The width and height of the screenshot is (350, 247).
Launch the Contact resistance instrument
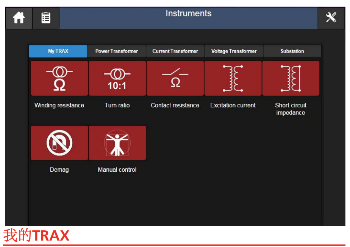pos(175,78)
